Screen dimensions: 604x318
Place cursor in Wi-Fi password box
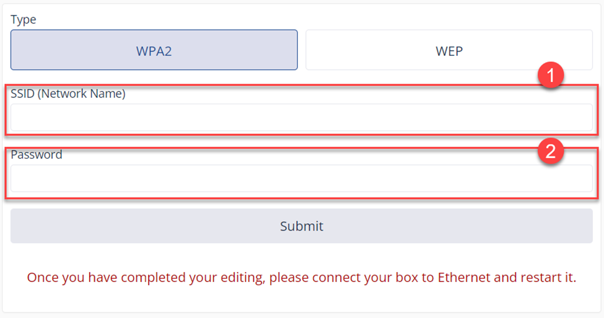pyautogui.click(x=301, y=179)
